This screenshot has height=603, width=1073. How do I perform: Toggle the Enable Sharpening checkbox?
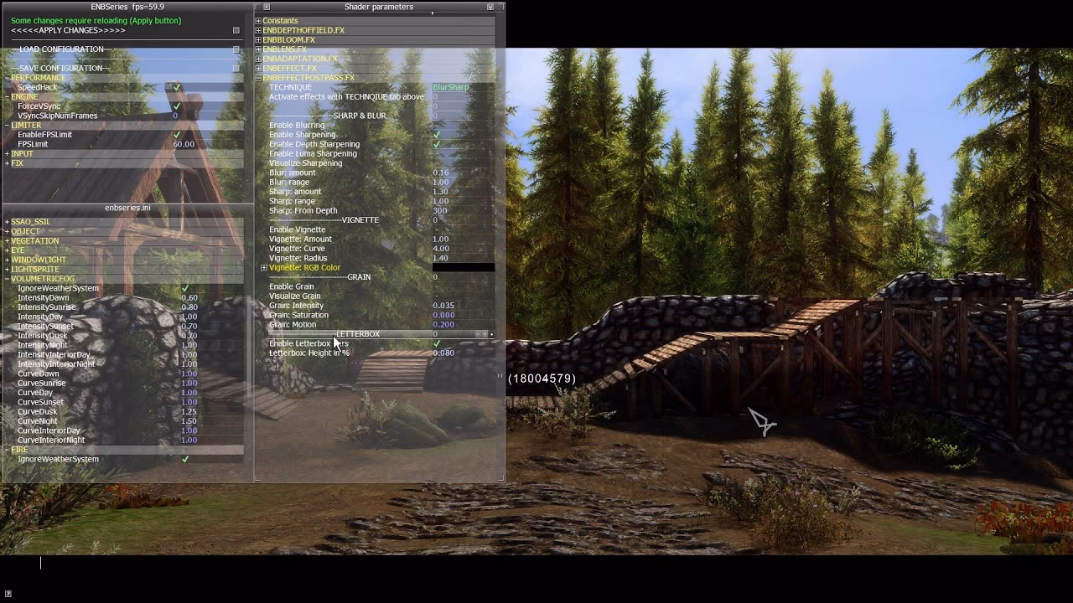click(x=436, y=135)
